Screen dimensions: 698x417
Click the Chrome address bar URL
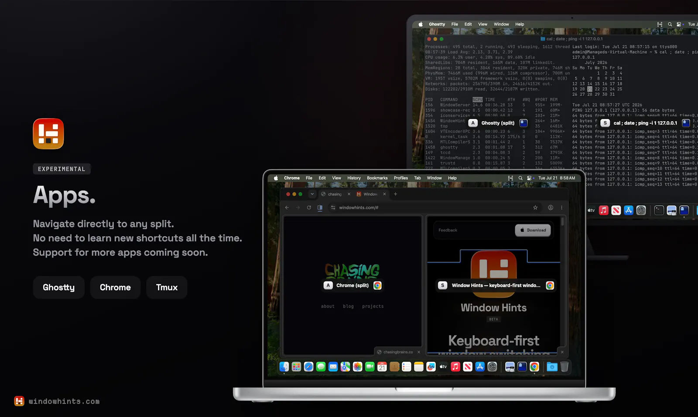[x=359, y=207]
